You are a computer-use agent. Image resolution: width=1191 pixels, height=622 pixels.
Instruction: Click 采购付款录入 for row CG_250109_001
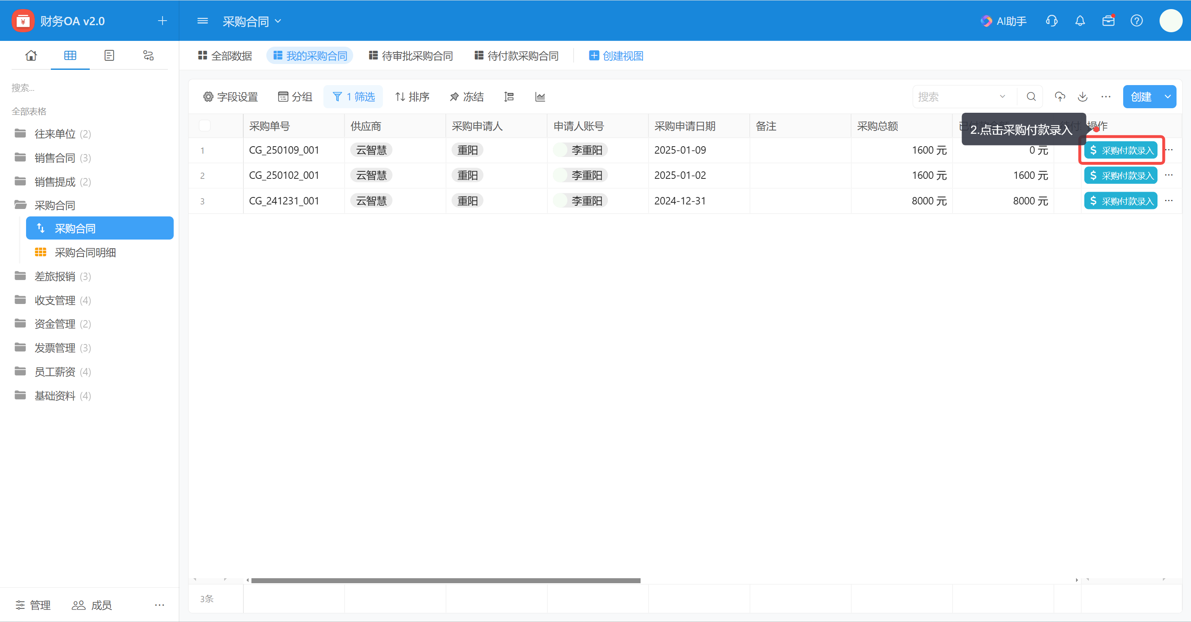click(x=1121, y=150)
